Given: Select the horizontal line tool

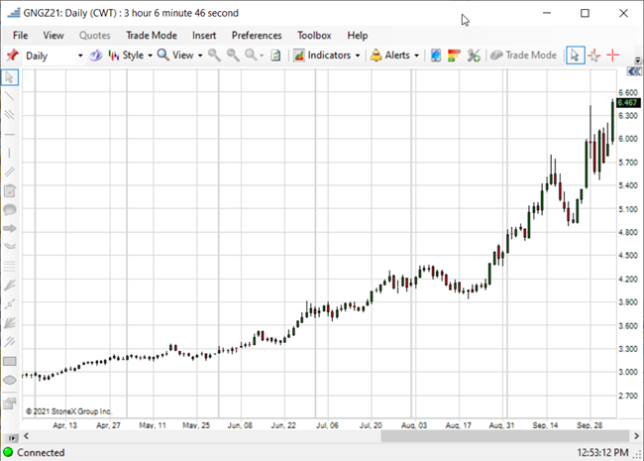Looking at the screenshot, I should pos(10,134).
